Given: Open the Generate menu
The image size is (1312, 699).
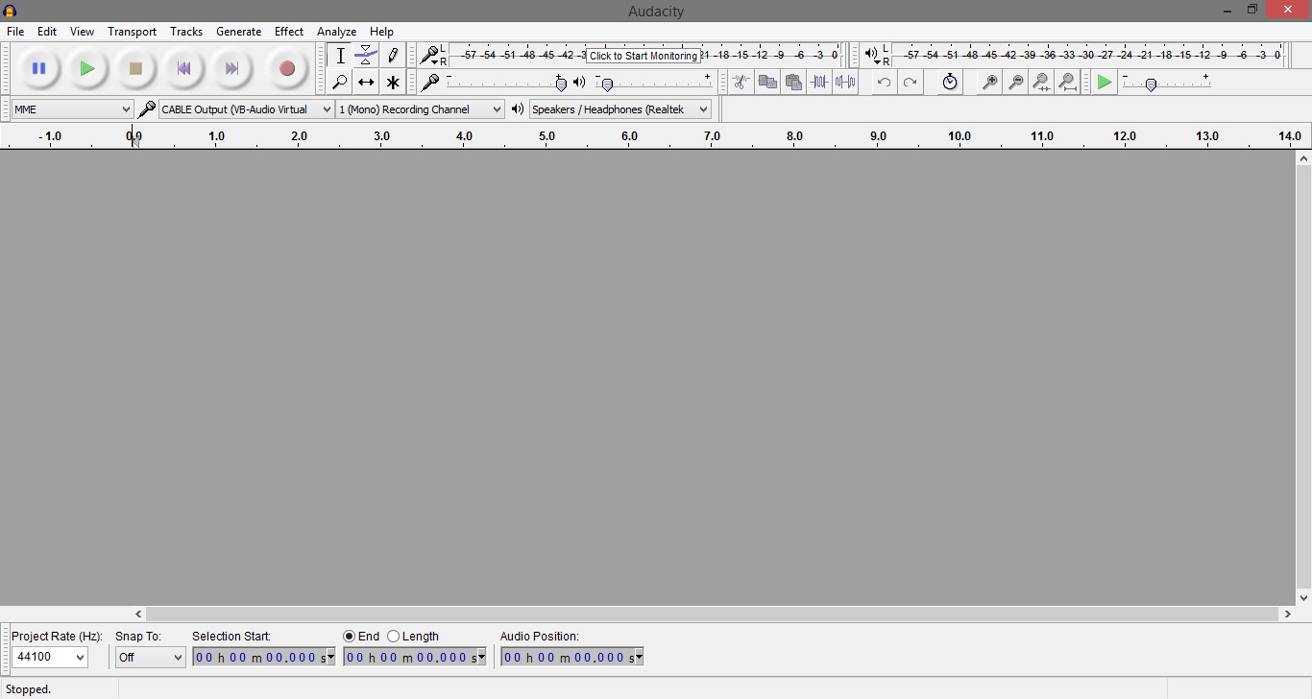Looking at the screenshot, I should [x=238, y=32].
